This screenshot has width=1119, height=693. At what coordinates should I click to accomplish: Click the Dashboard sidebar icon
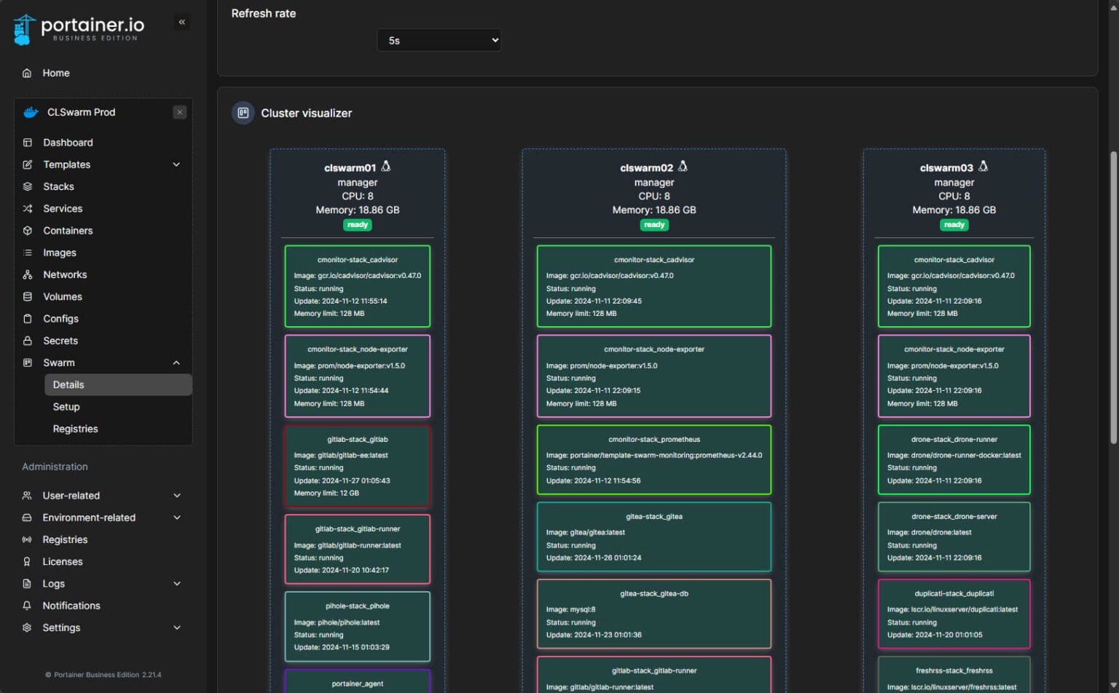tap(28, 143)
